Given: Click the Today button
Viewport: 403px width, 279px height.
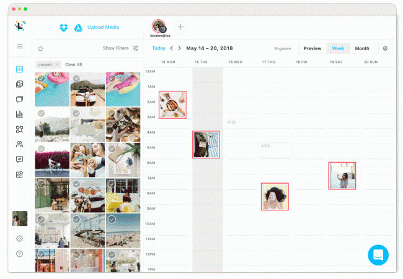Looking at the screenshot, I should pos(159,48).
